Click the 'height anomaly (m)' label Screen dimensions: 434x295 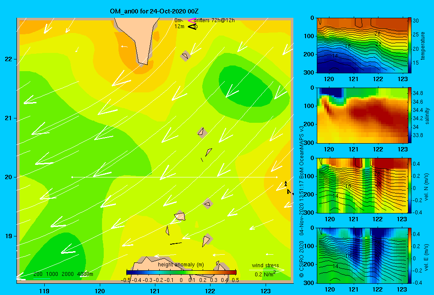coord(181,265)
